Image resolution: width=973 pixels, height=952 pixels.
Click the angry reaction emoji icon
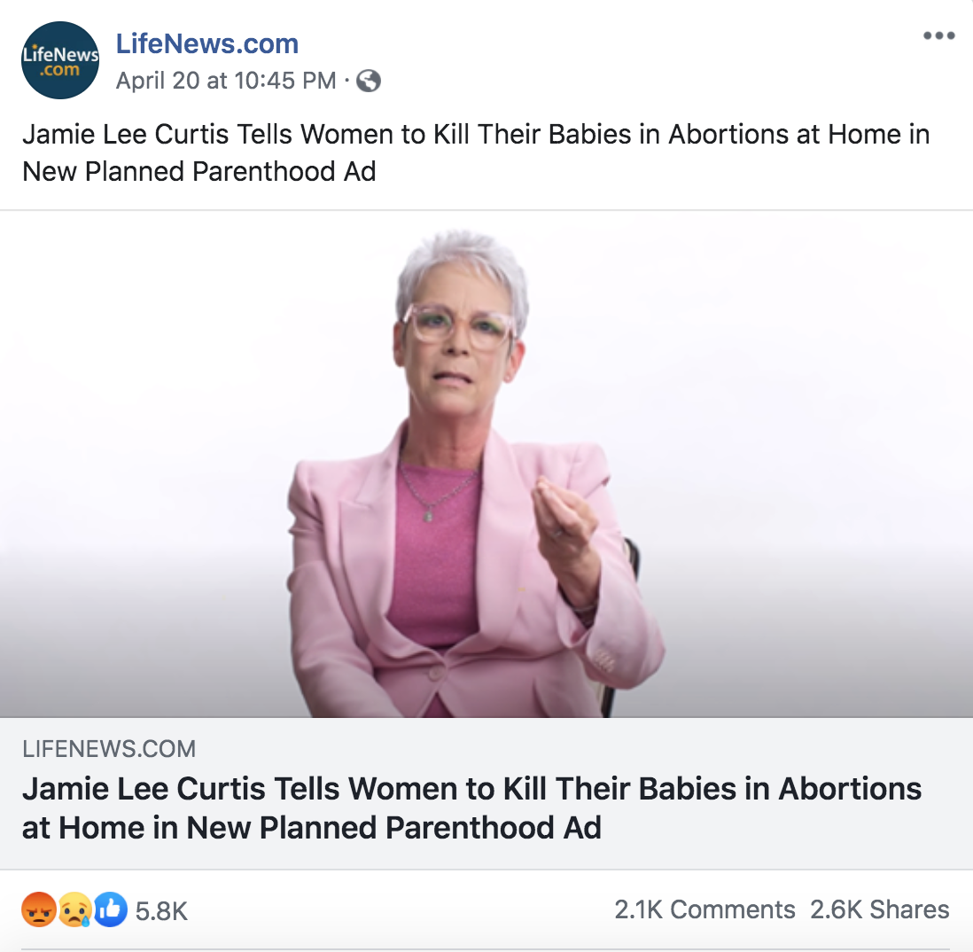pos(39,909)
